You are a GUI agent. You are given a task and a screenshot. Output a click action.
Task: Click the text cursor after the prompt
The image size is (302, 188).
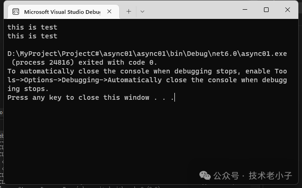point(174,97)
